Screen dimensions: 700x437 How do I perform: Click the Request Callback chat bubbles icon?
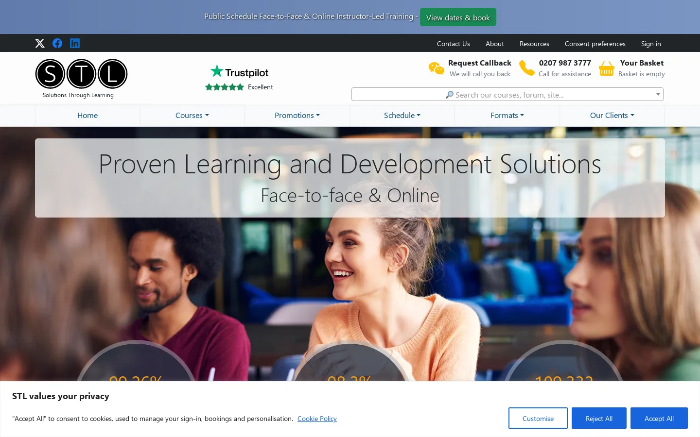pyautogui.click(x=436, y=68)
